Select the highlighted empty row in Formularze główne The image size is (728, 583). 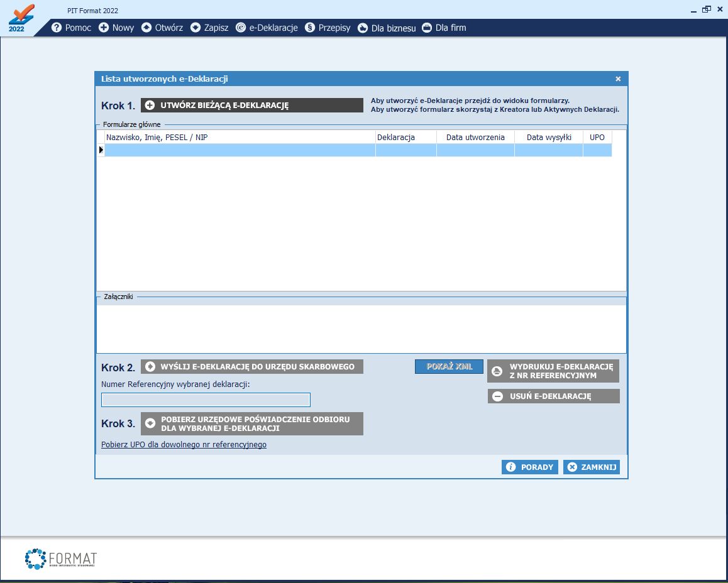click(358, 150)
